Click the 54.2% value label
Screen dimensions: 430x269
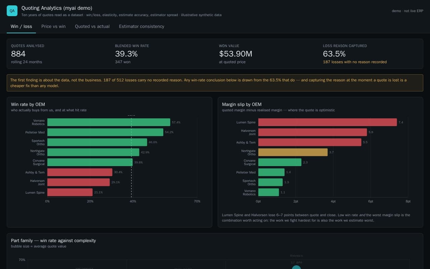pos(169,132)
